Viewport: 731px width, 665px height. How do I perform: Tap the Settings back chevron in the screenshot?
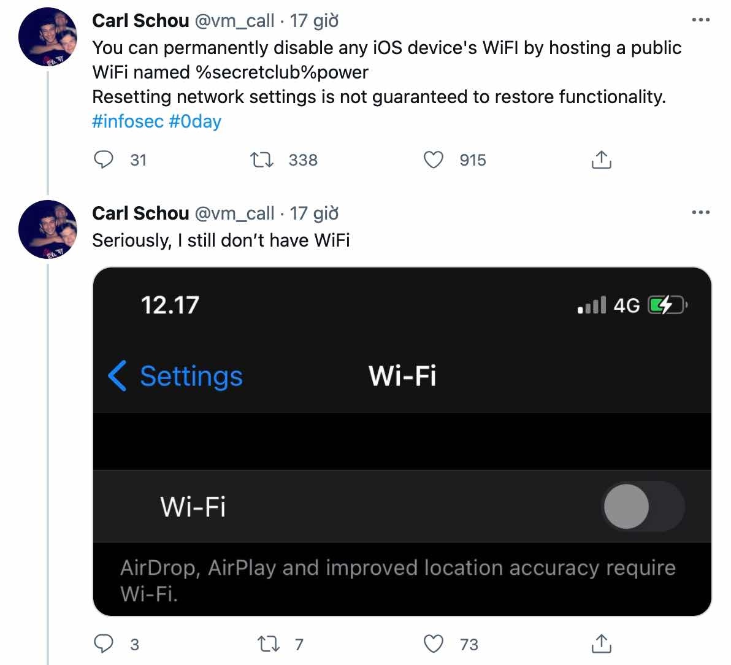coord(117,377)
